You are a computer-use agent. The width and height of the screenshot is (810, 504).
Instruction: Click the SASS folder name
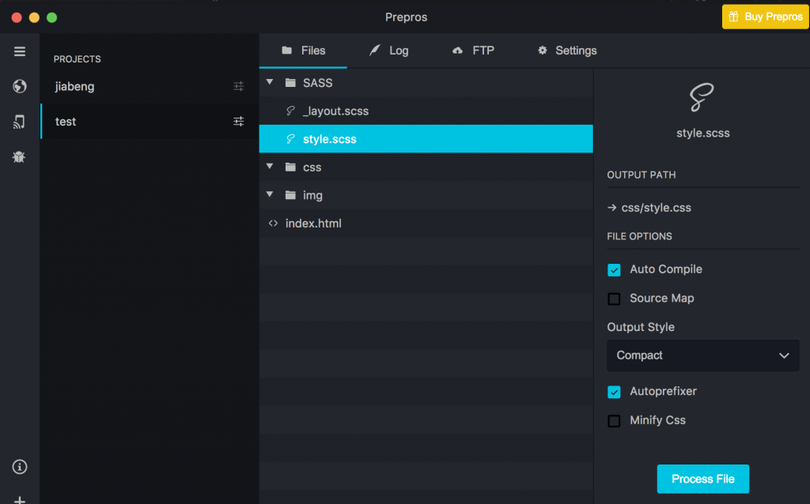tap(318, 82)
